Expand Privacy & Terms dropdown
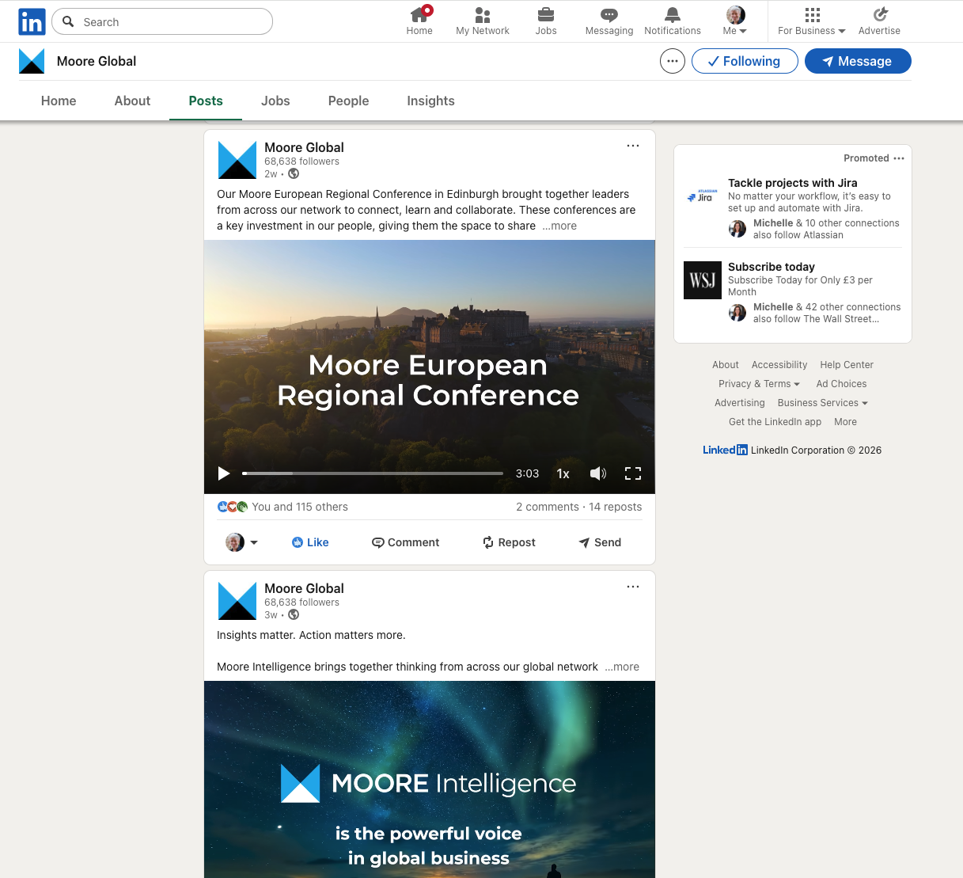 [x=759, y=384]
